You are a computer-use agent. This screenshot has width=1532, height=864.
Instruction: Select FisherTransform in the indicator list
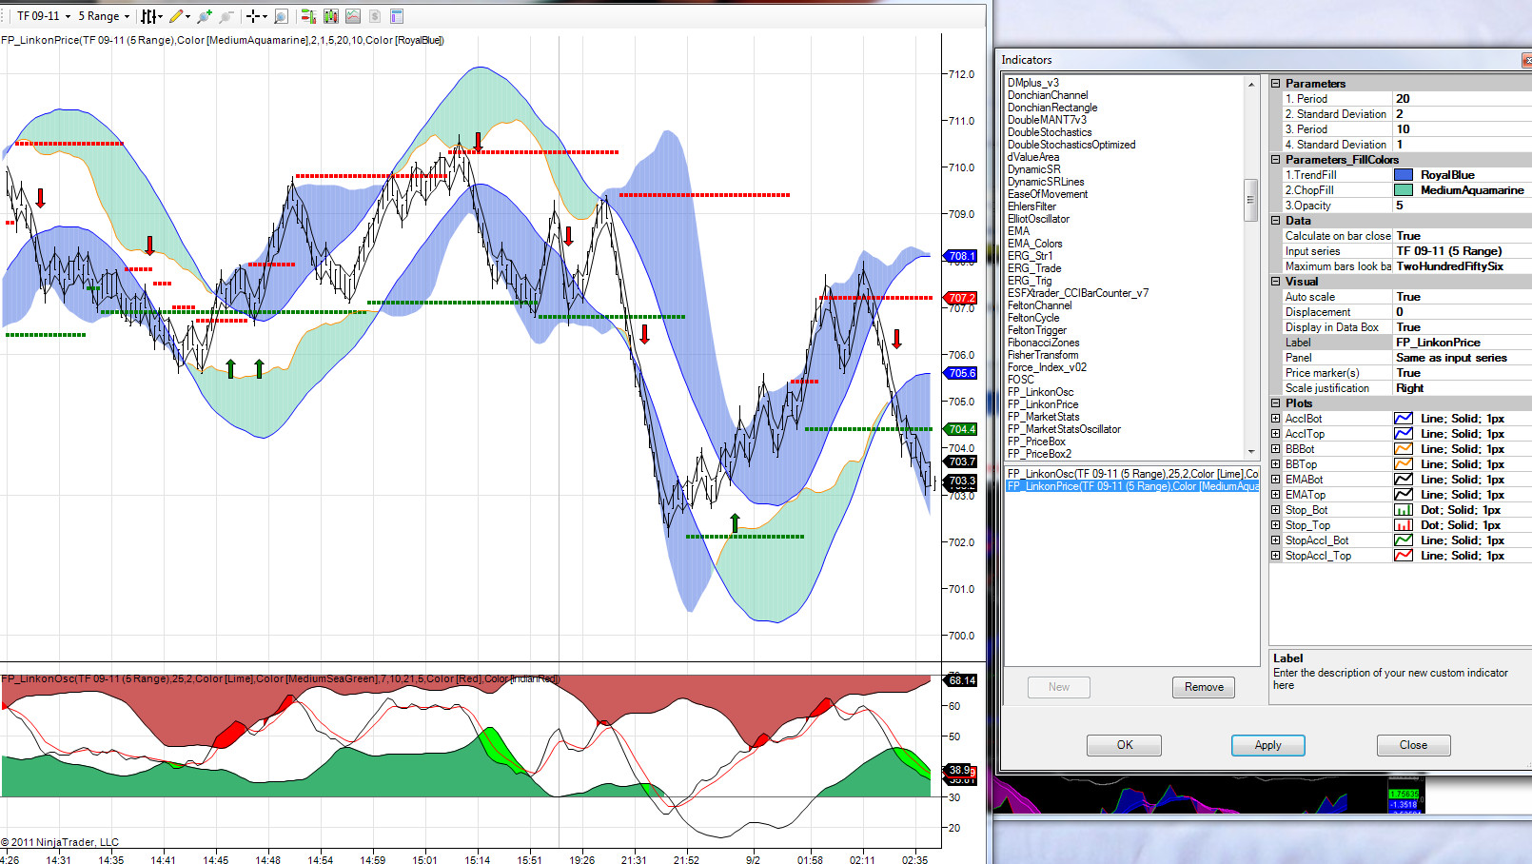point(1043,355)
